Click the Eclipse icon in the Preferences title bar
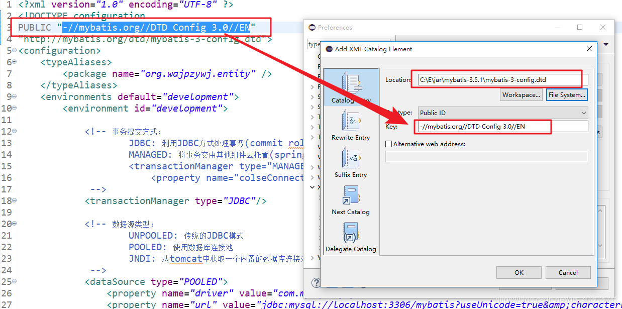 (312, 28)
